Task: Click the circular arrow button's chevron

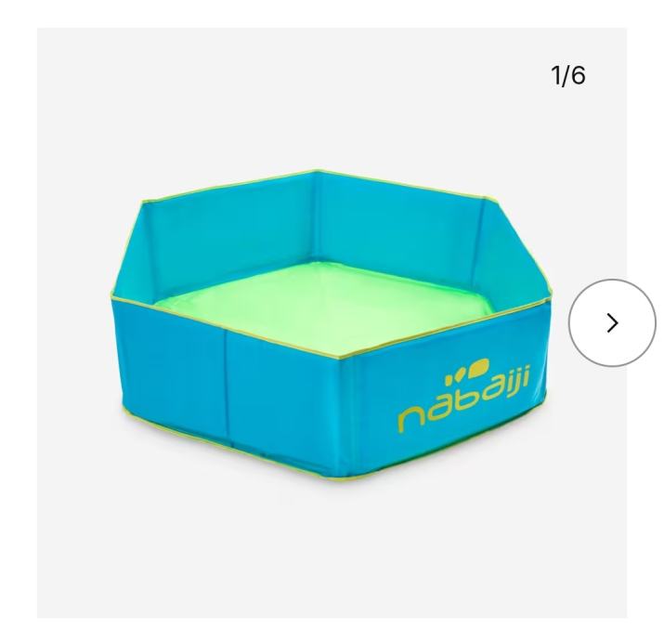Action: [612, 323]
